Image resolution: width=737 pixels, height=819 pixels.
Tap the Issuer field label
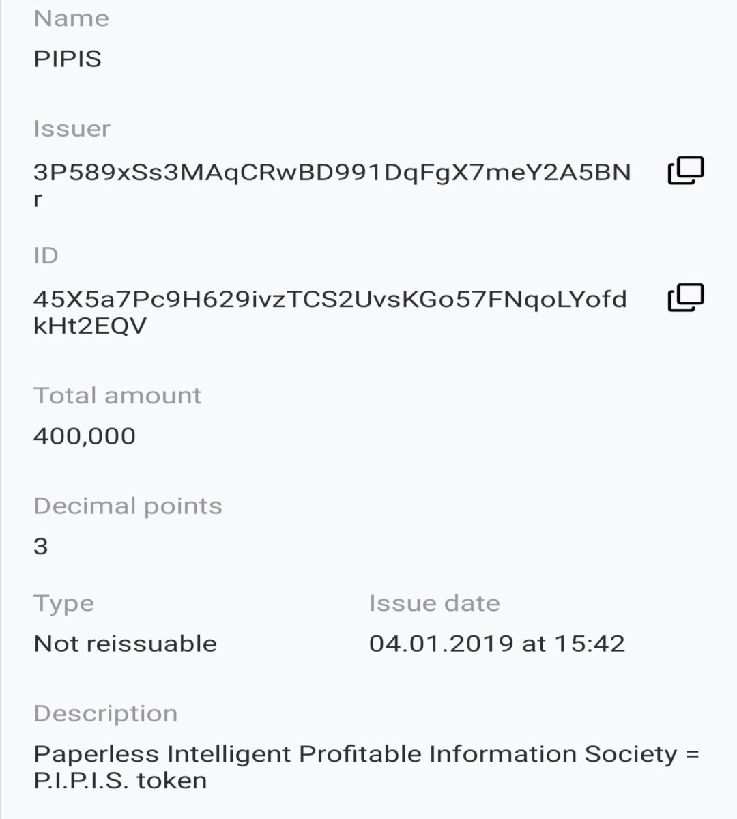click(72, 129)
